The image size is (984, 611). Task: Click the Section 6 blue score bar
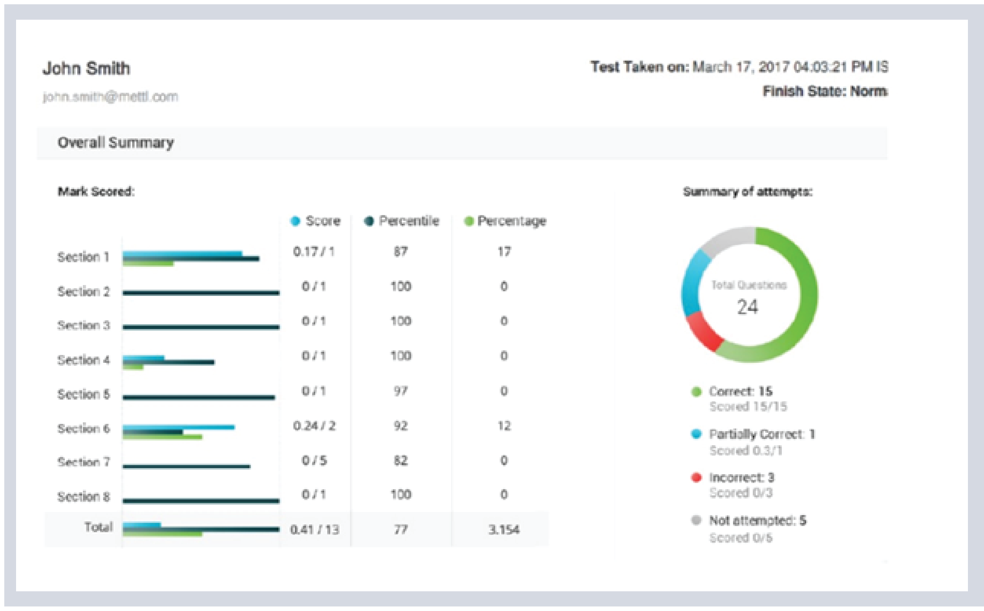coord(207,427)
